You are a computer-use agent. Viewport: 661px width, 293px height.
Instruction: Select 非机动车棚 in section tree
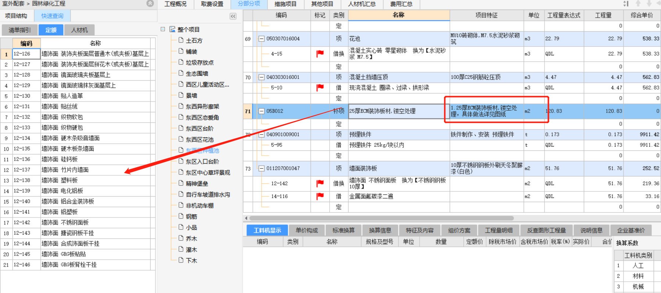200,205
